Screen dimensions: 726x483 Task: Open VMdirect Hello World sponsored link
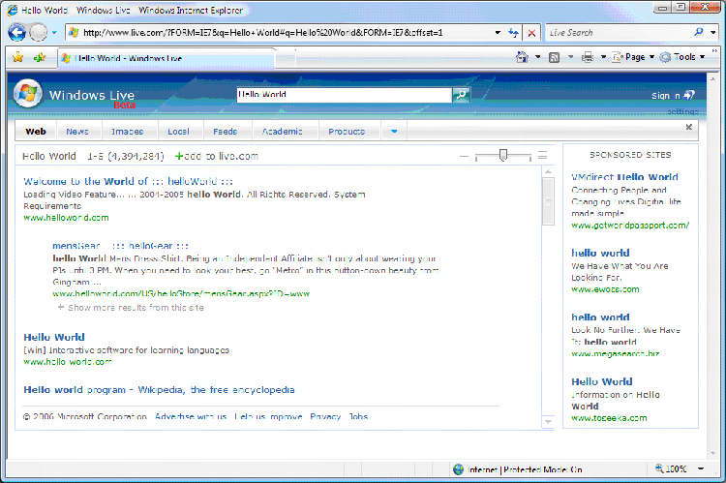click(x=624, y=177)
